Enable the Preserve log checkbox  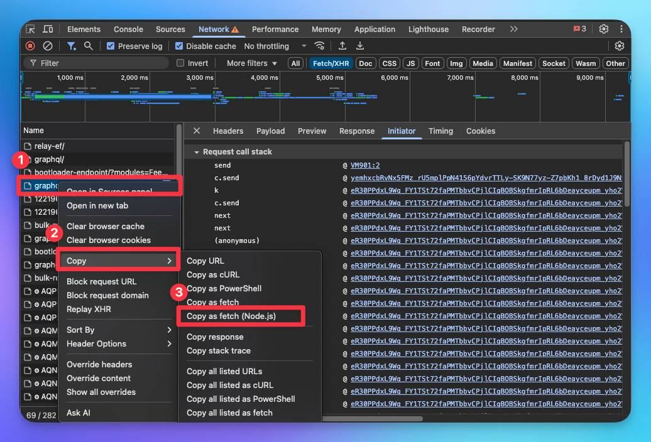click(x=111, y=46)
